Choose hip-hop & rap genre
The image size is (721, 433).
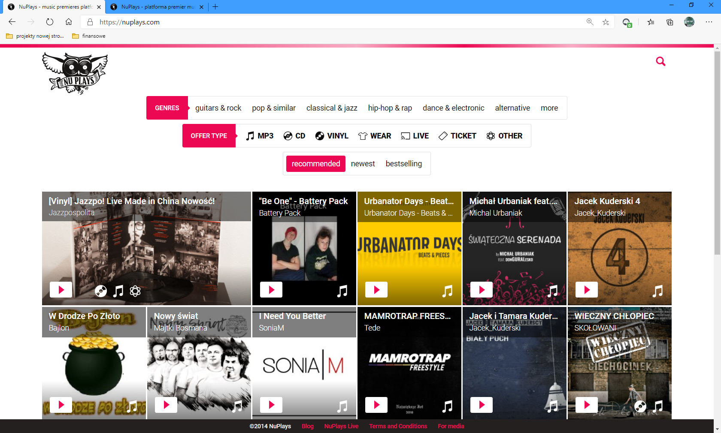point(390,108)
